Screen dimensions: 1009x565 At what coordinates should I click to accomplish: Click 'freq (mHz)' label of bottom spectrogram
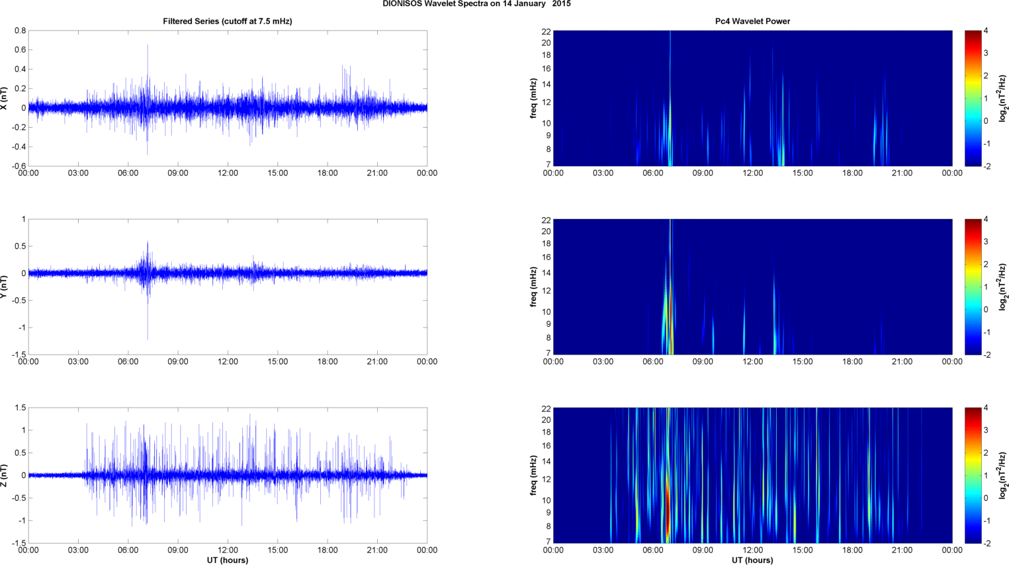pyautogui.click(x=533, y=475)
